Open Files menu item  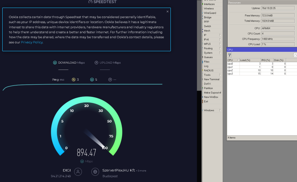tap(207, 61)
